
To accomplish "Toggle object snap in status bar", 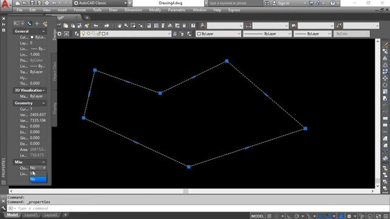I will click(328, 216).
